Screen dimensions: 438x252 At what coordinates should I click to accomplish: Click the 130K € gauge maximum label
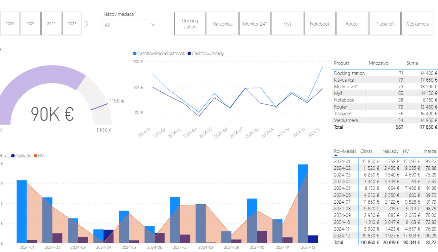tap(104, 130)
